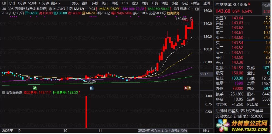Click the 买五 price 143.38
The height and width of the screenshot is (134, 272).
point(237,62)
